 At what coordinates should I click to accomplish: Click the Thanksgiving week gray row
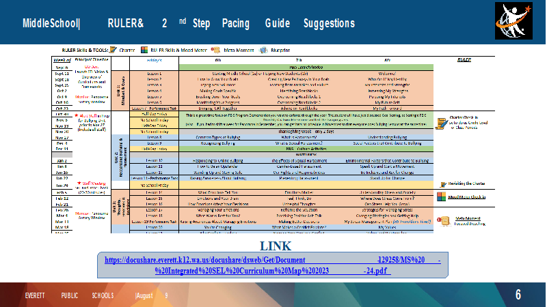[x=306, y=132]
